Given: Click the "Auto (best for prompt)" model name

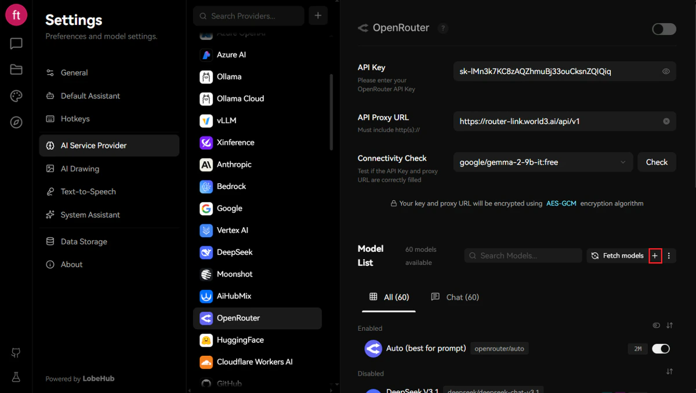Looking at the screenshot, I should [426, 348].
